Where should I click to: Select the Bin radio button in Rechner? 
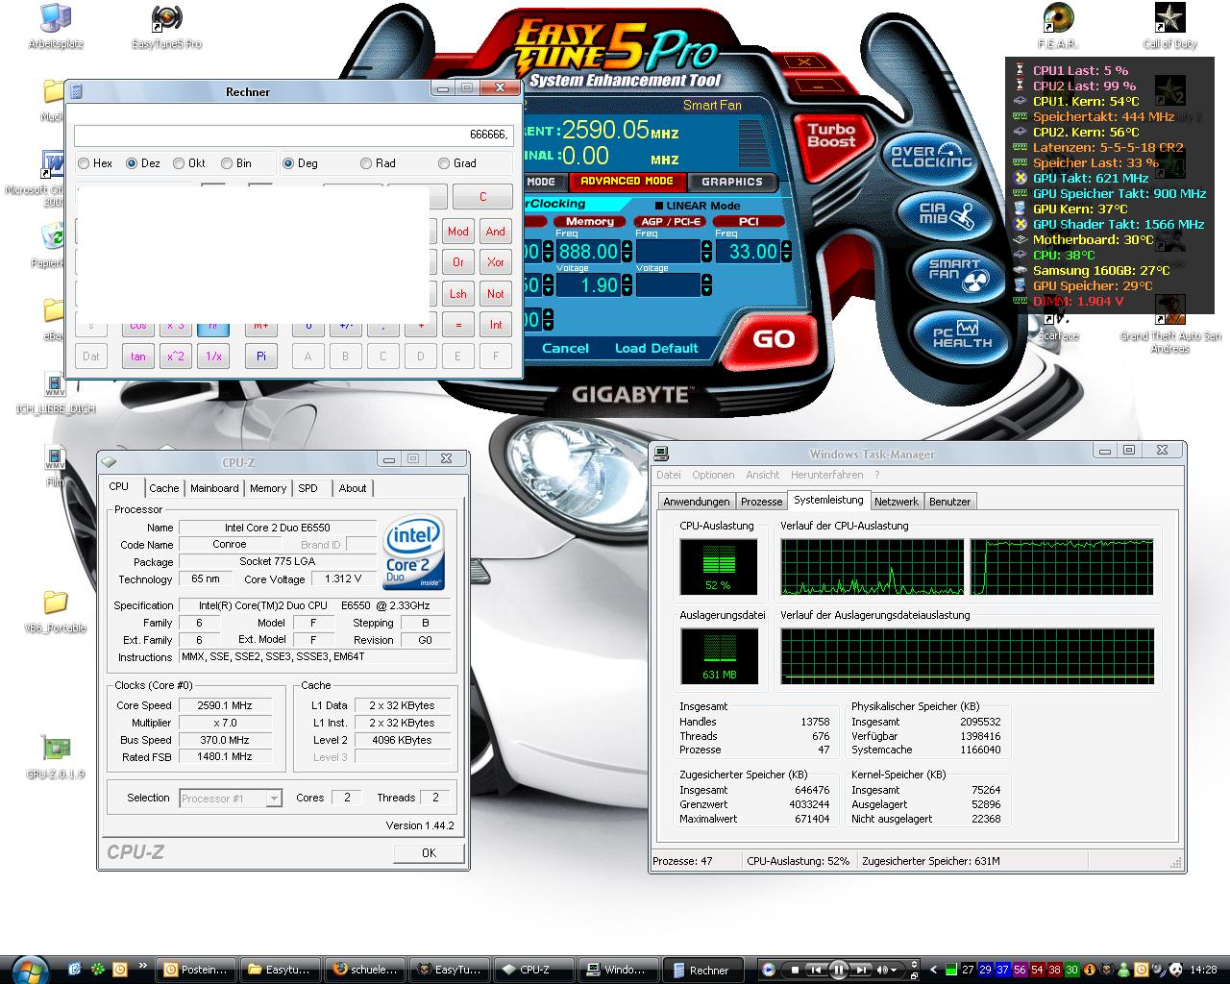[236, 163]
